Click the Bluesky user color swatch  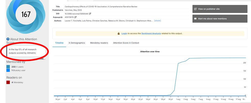(x=8, y=70)
